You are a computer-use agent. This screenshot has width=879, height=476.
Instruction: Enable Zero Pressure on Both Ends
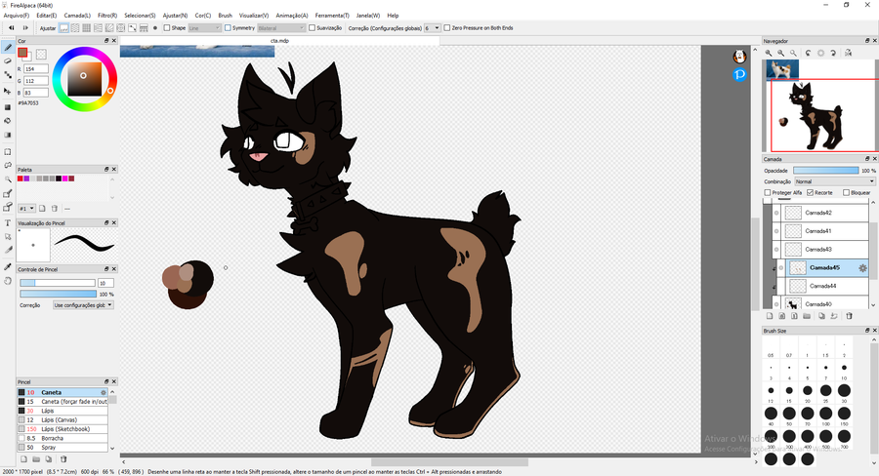pyautogui.click(x=446, y=27)
